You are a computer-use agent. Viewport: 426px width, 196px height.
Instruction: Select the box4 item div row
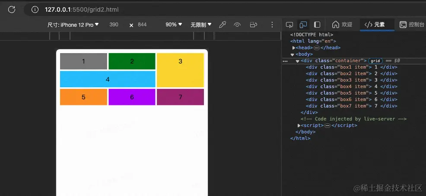352,87
